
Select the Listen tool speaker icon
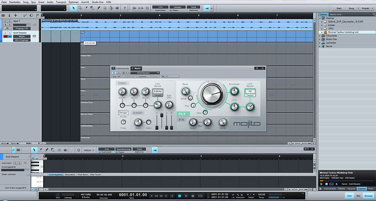click(x=117, y=8)
